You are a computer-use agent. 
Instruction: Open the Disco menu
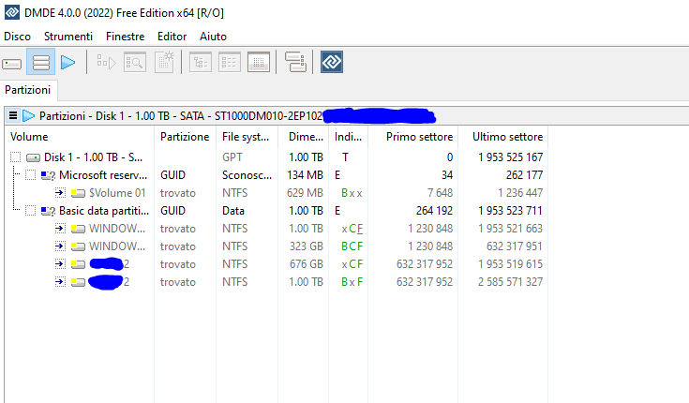tap(17, 37)
